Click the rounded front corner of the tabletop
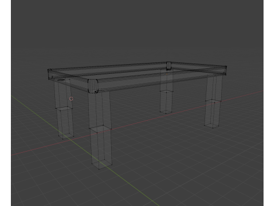The image size is (275, 206). pos(93,86)
